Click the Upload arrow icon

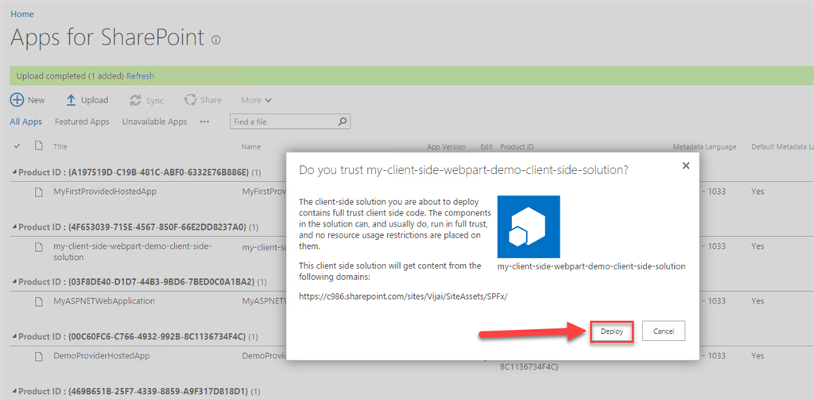coord(72,100)
